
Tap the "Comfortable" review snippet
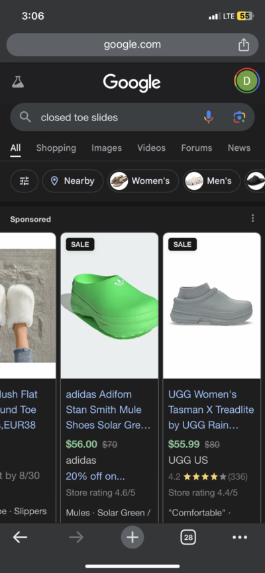click(199, 512)
